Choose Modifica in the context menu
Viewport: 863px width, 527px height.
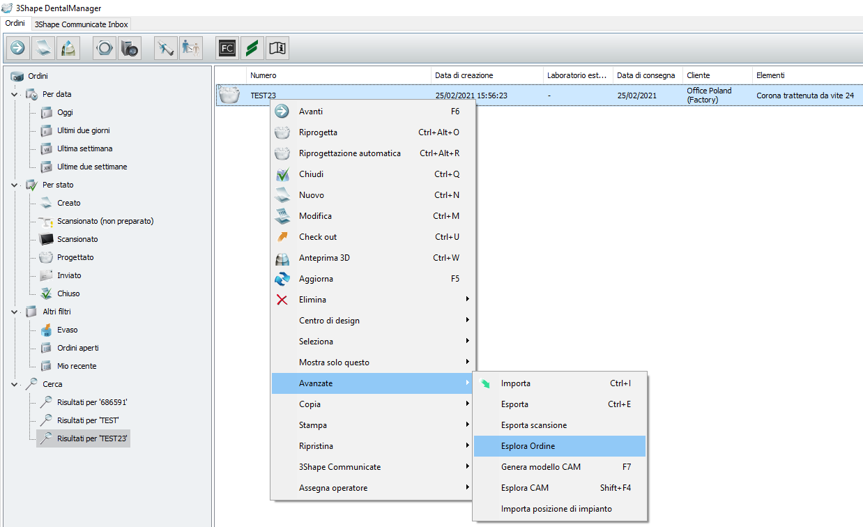[x=373, y=216]
